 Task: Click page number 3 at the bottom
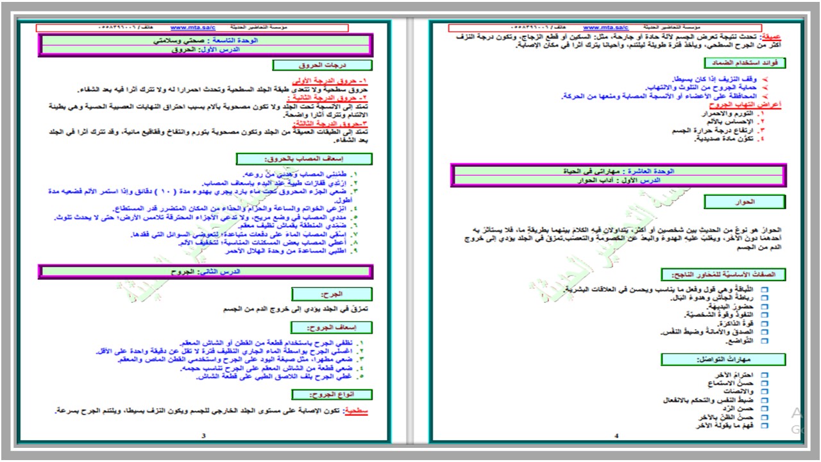203,436
